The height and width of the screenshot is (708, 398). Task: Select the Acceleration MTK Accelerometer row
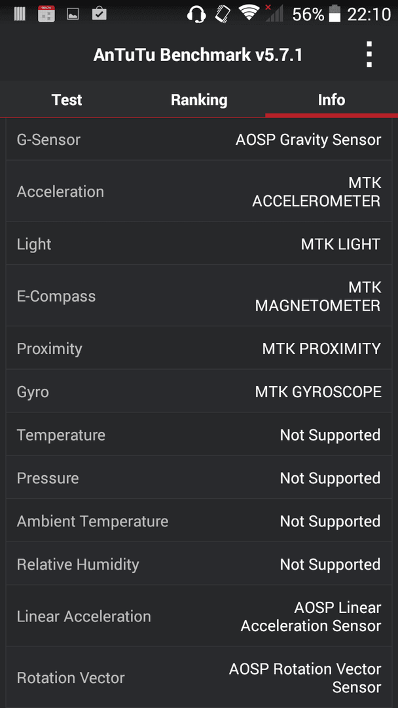click(x=199, y=191)
